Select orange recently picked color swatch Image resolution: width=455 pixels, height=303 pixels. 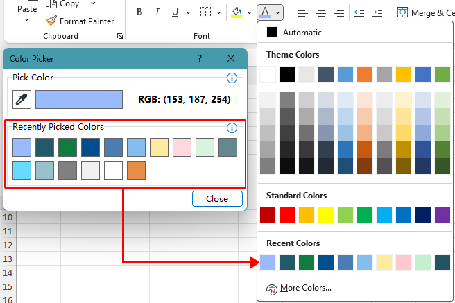click(136, 170)
